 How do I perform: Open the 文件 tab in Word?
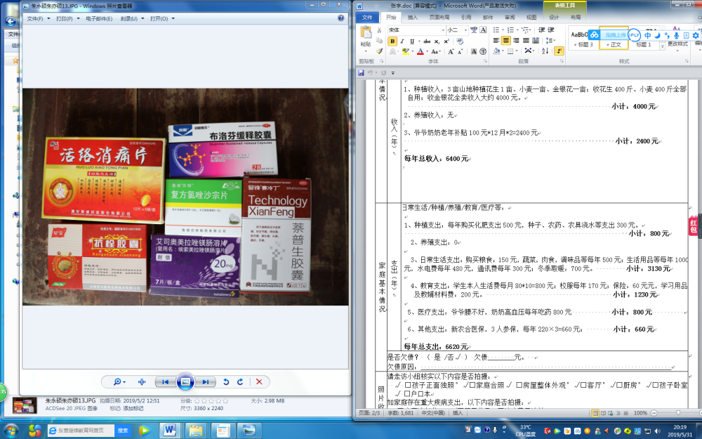pos(367,17)
